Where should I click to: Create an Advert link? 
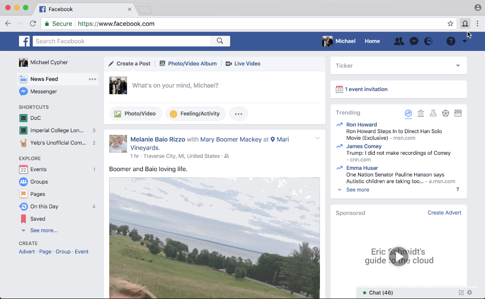click(x=27, y=251)
